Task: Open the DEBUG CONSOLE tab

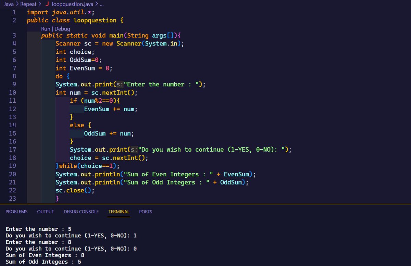Action: click(x=81, y=212)
